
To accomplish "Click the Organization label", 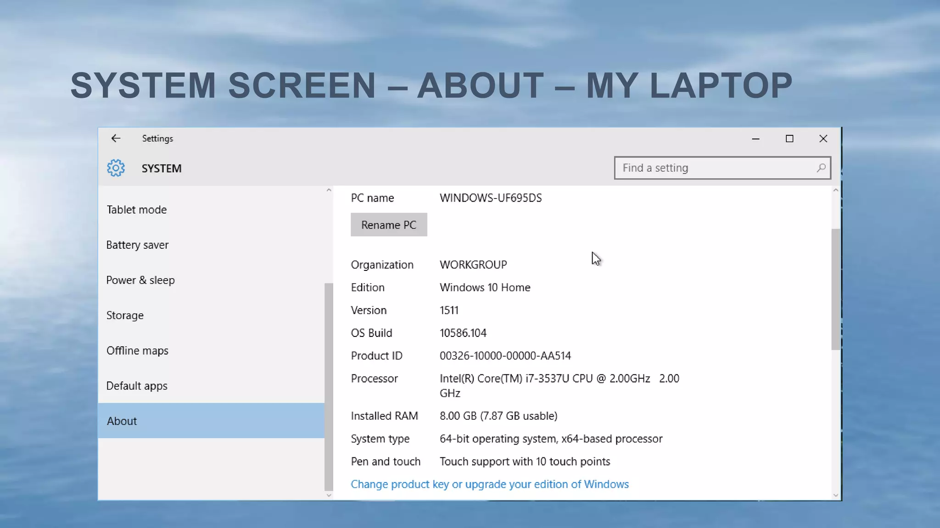I will [x=382, y=265].
